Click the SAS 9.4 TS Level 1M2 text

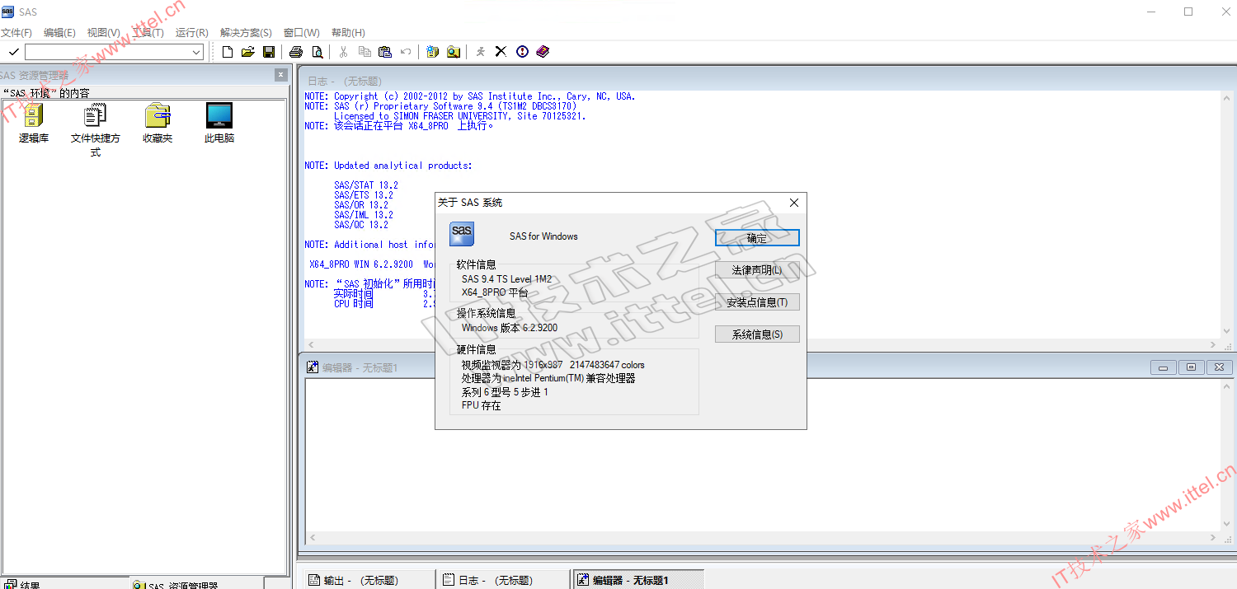click(507, 279)
